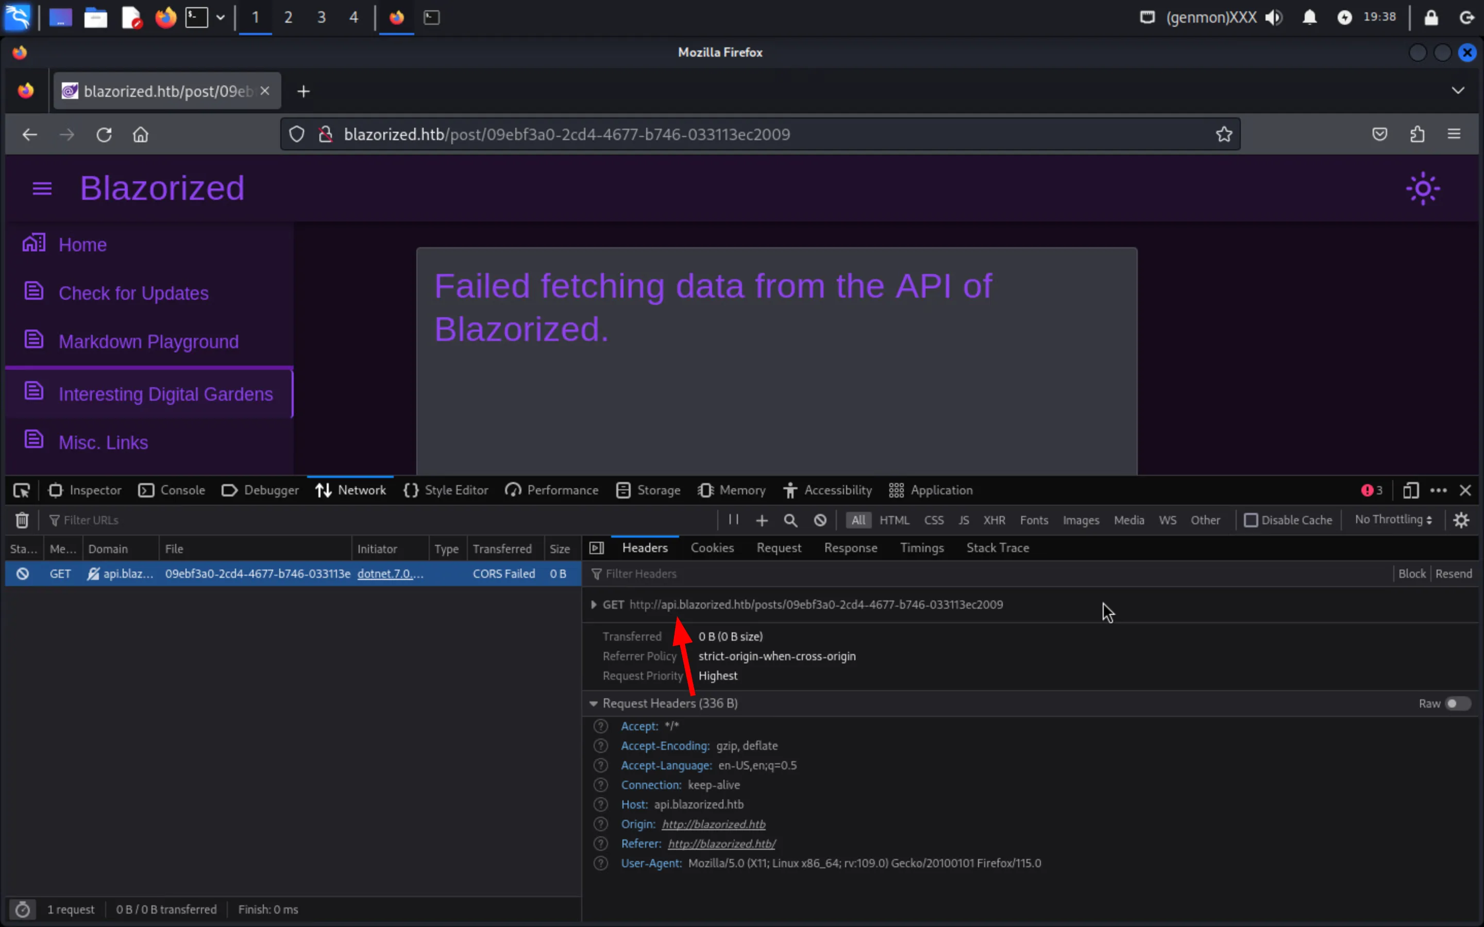Open Firefox extensions puzzle icon
This screenshot has height=927, width=1484.
[1417, 134]
